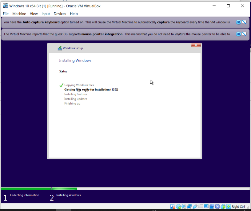Click the Installing updates status line

click(76, 99)
